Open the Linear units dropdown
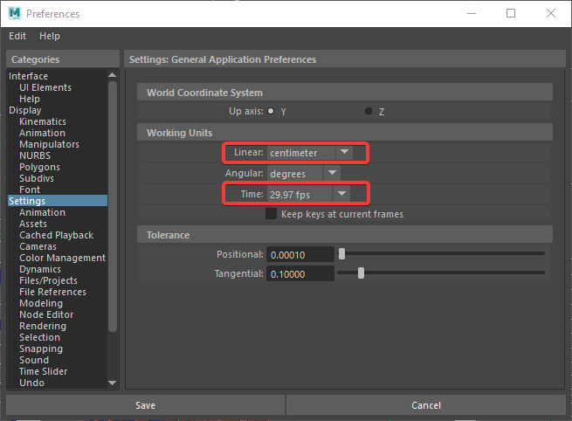Image resolution: width=572 pixels, height=421 pixels. [x=310, y=153]
